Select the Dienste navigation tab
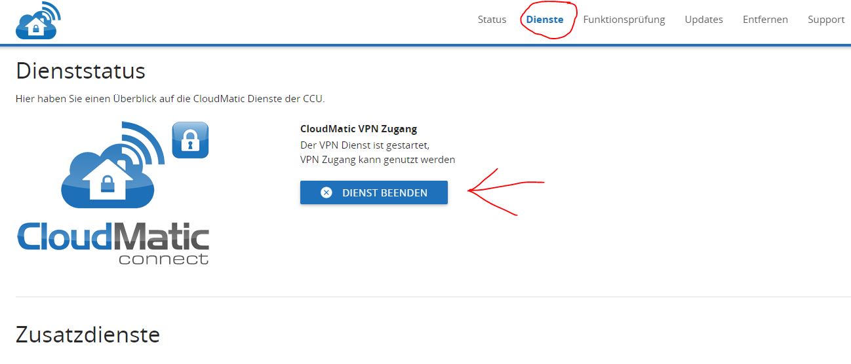The image size is (851, 364). [x=545, y=20]
